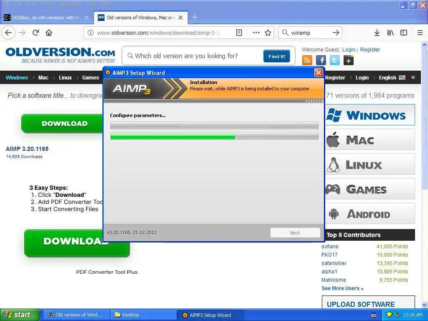
Task: Switch to AIMP3 Setup Wizard taskbar button
Action: [210, 315]
